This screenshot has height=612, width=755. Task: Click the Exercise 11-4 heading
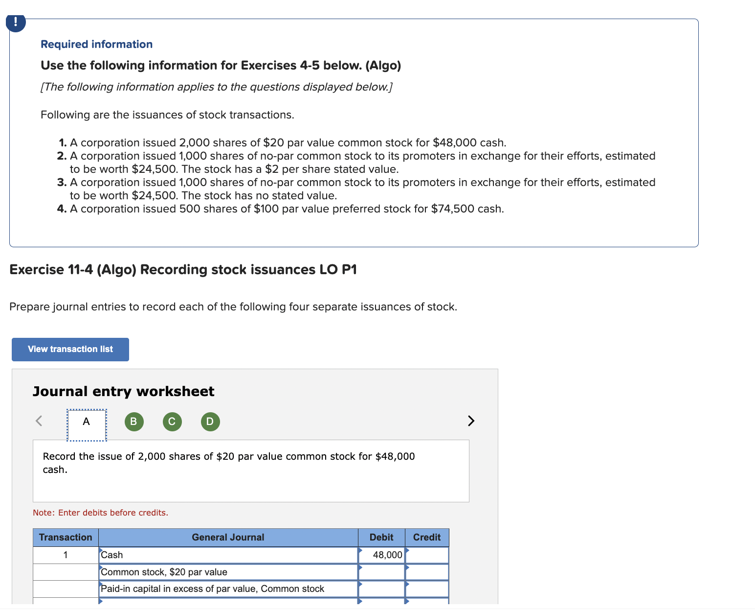click(x=183, y=270)
